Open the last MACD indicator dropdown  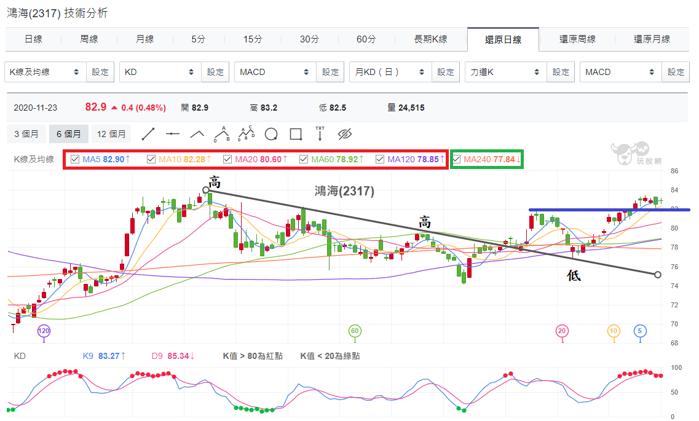[620, 72]
